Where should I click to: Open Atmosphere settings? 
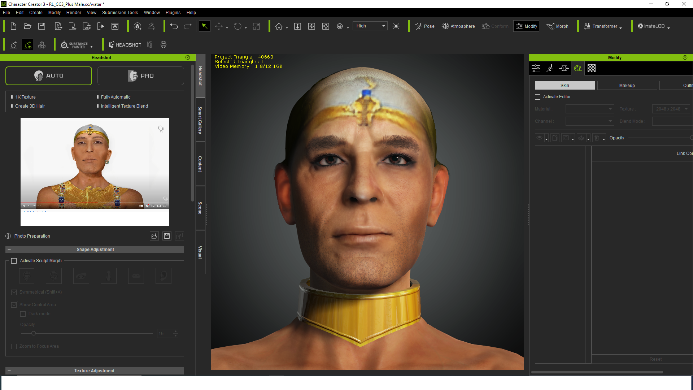(458, 26)
